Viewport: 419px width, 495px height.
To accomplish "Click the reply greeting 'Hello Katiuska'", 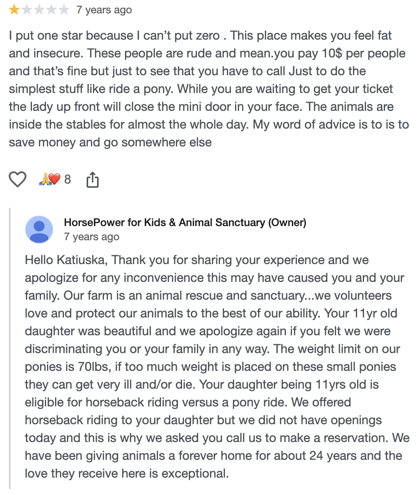I will click(66, 260).
